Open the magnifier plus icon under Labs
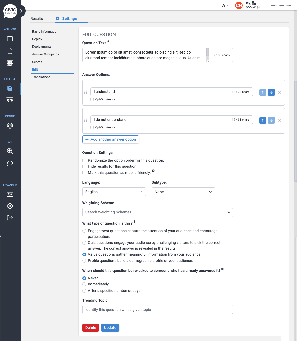 tap(10, 151)
